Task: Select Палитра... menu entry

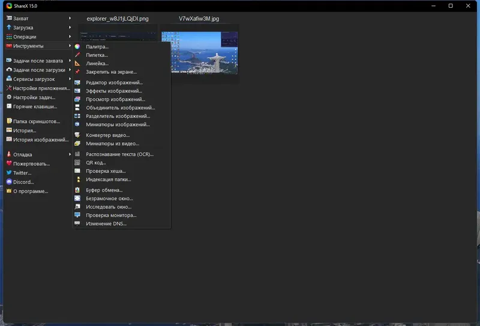Action: tap(122, 47)
